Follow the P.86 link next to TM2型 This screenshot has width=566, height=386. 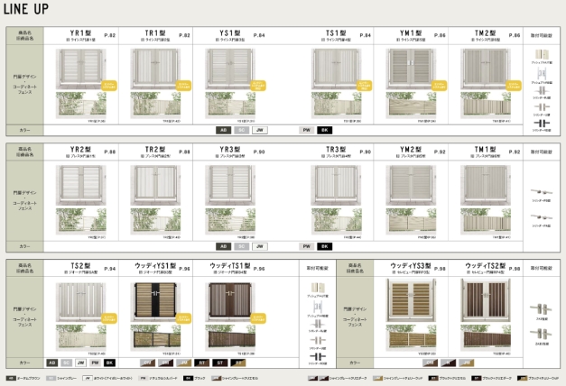(515, 35)
